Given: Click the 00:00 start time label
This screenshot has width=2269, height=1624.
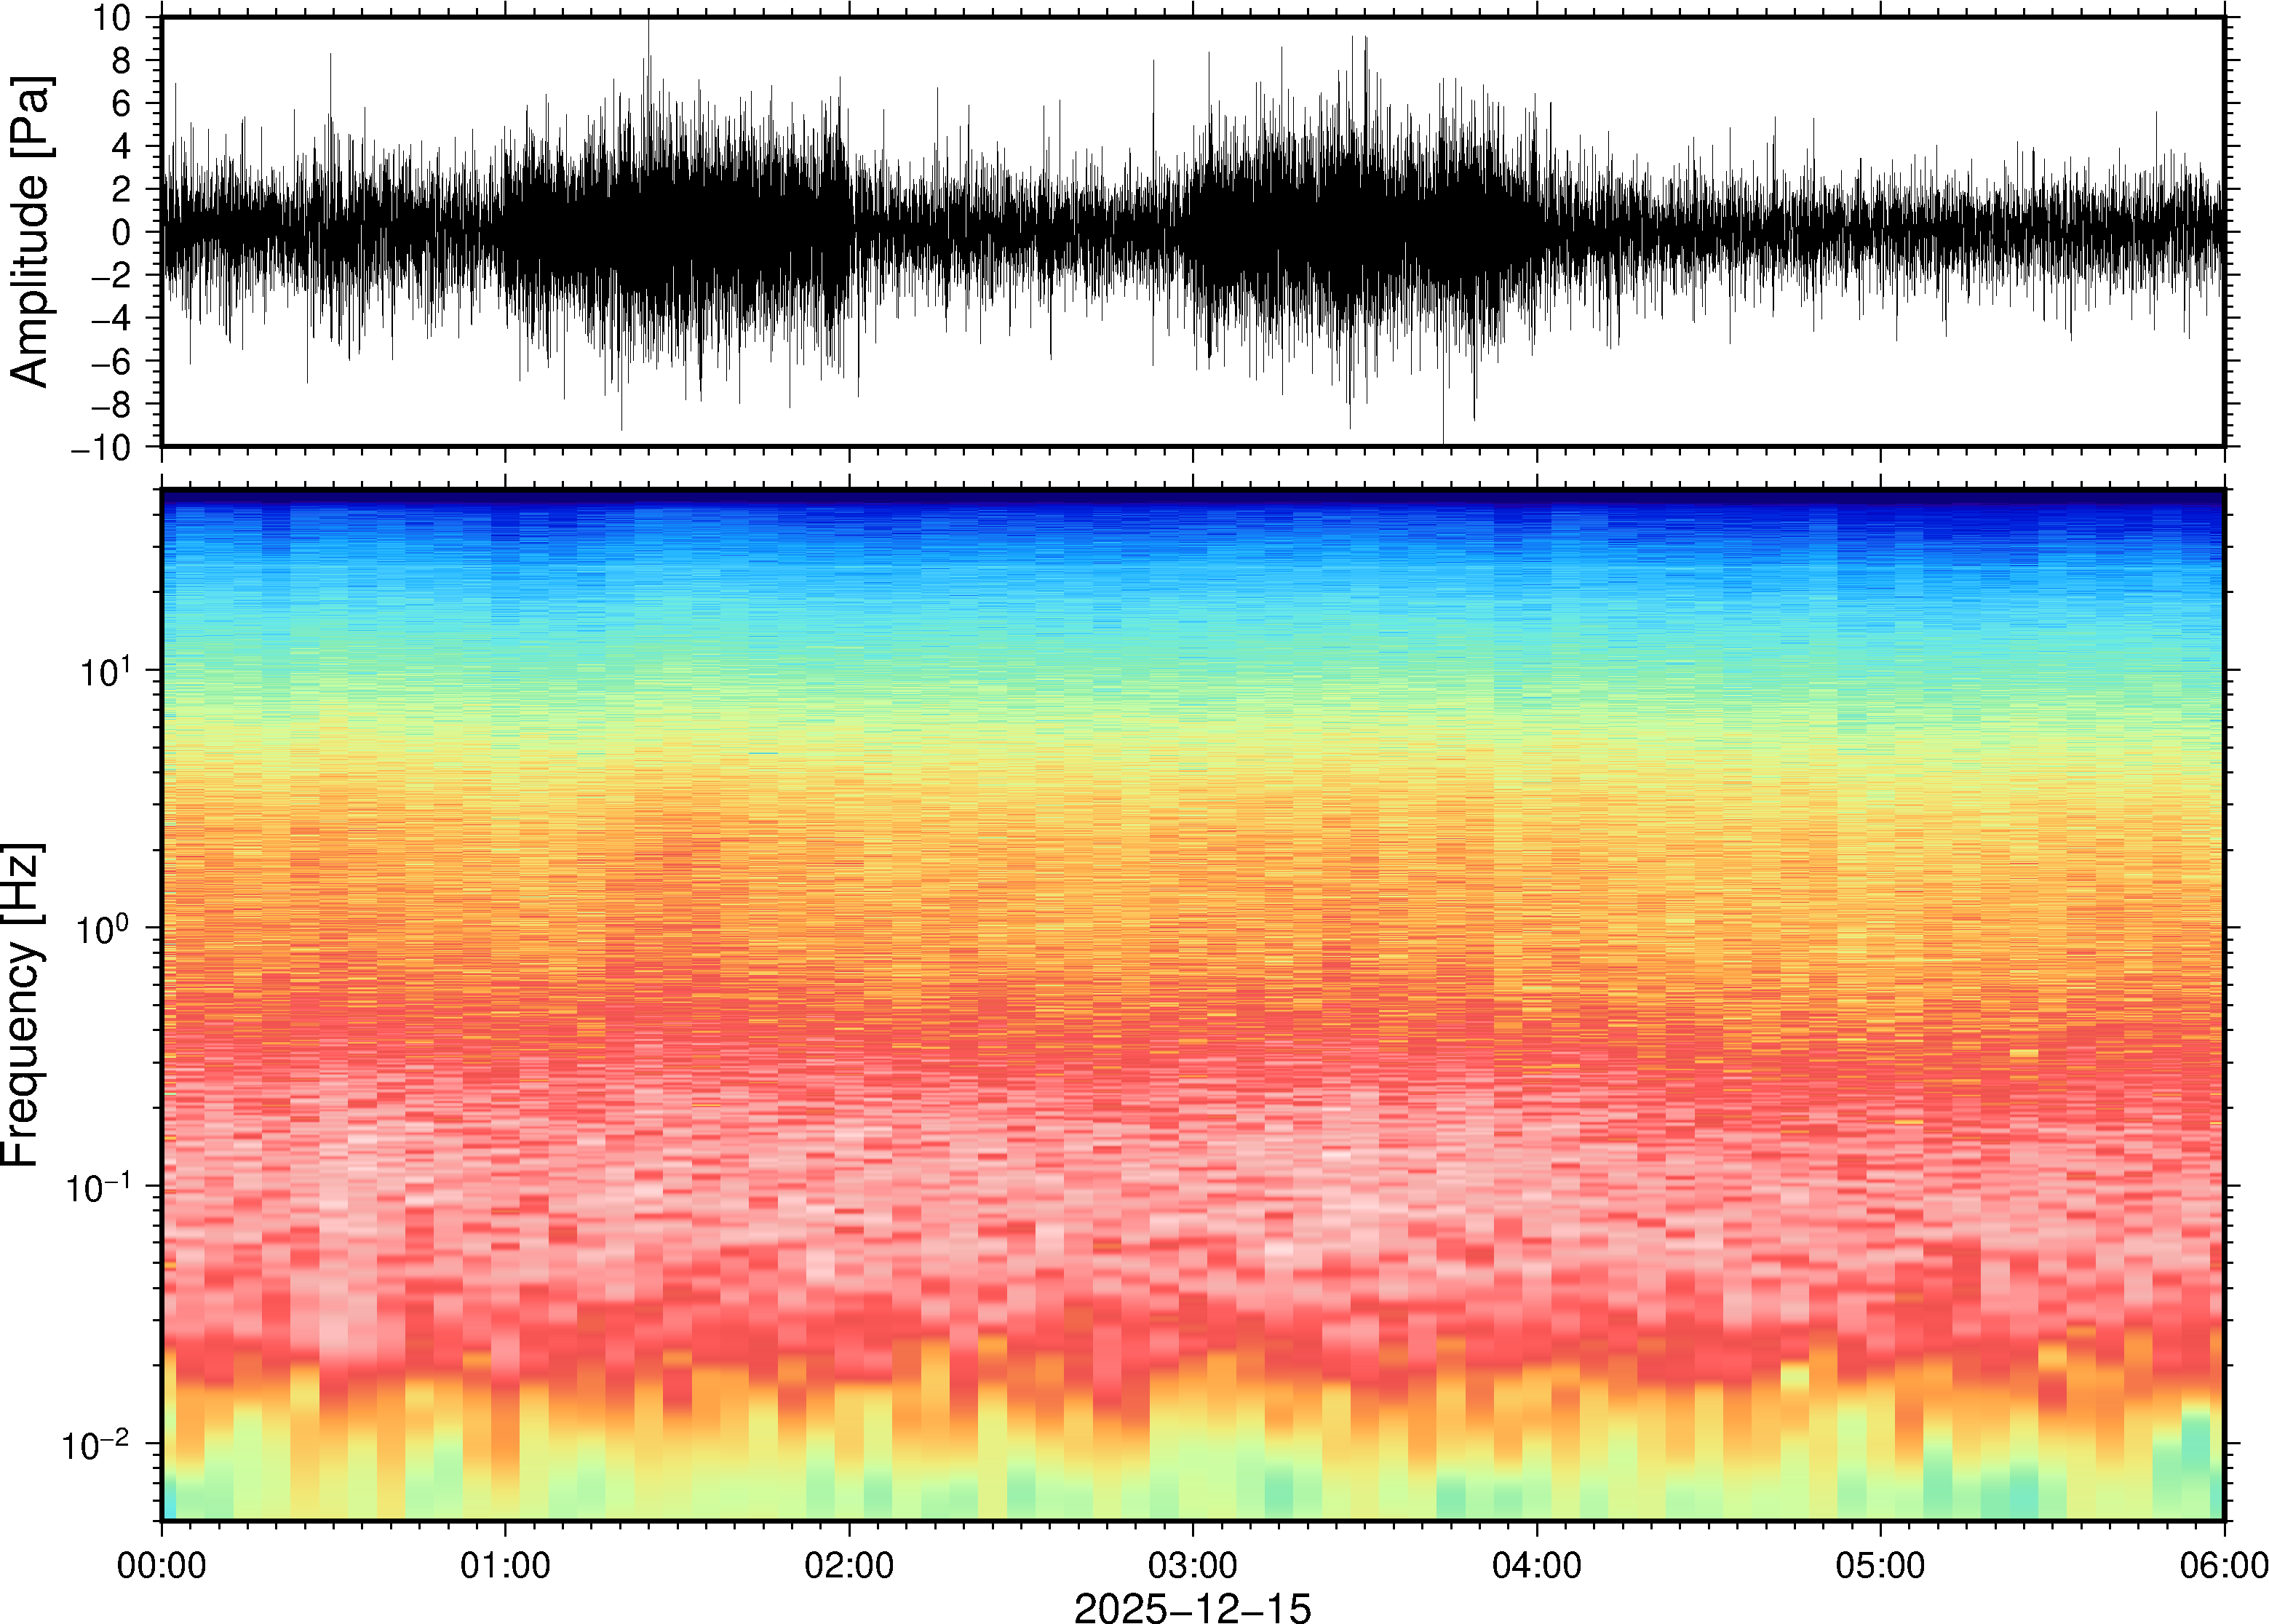Looking at the screenshot, I should click(162, 1565).
